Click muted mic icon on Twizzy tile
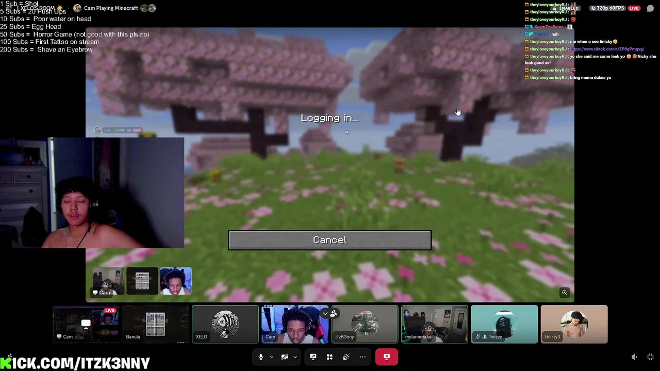This screenshot has height=371, width=660. pyautogui.click(x=478, y=337)
